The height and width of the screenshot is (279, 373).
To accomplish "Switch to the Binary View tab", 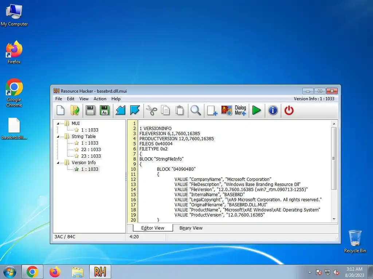I will tap(191, 228).
